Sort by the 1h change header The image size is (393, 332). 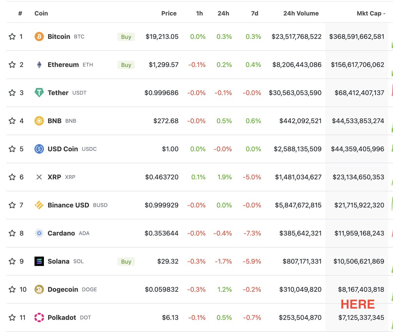point(199,13)
